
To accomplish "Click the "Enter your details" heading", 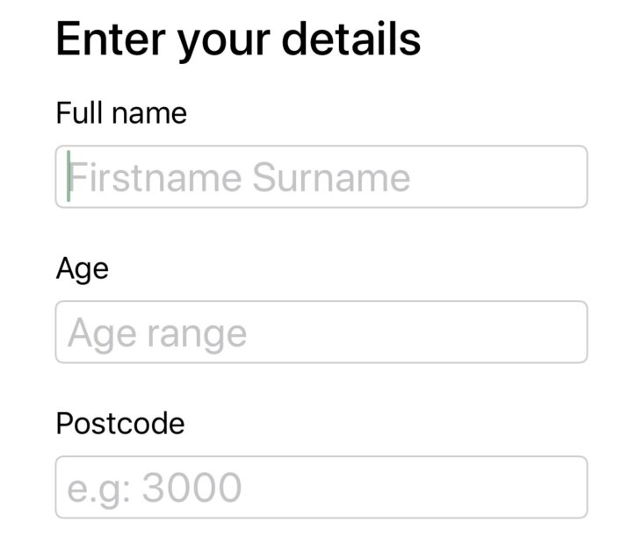I will coord(238,39).
